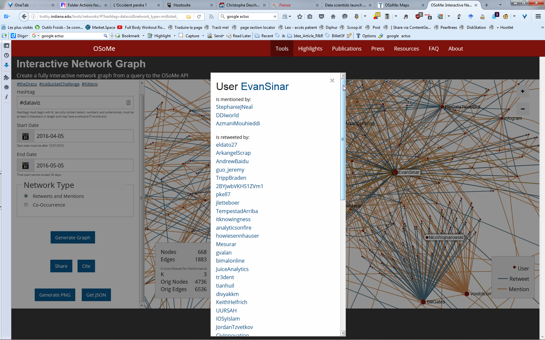Viewport: 545px width, 340px height.
Task: Open sidebar downloads arrow icon
Action: [x=6, y=65]
